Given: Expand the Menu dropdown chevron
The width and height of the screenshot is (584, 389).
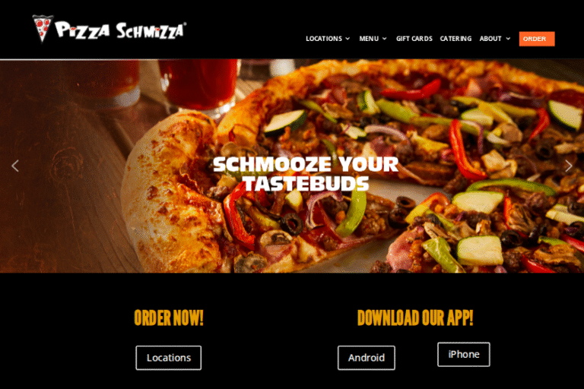Looking at the screenshot, I should coord(384,39).
